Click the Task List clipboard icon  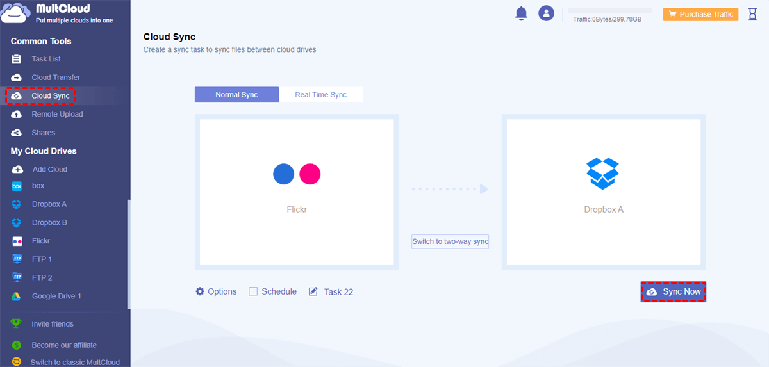click(17, 59)
